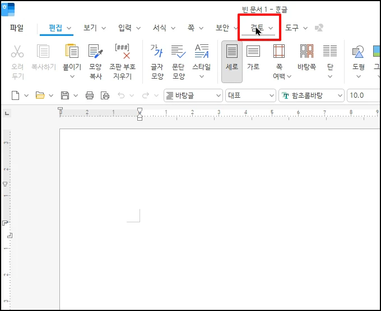
Task: Open Page Margins (쪽 여백)
Action: [x=279, y=51]
